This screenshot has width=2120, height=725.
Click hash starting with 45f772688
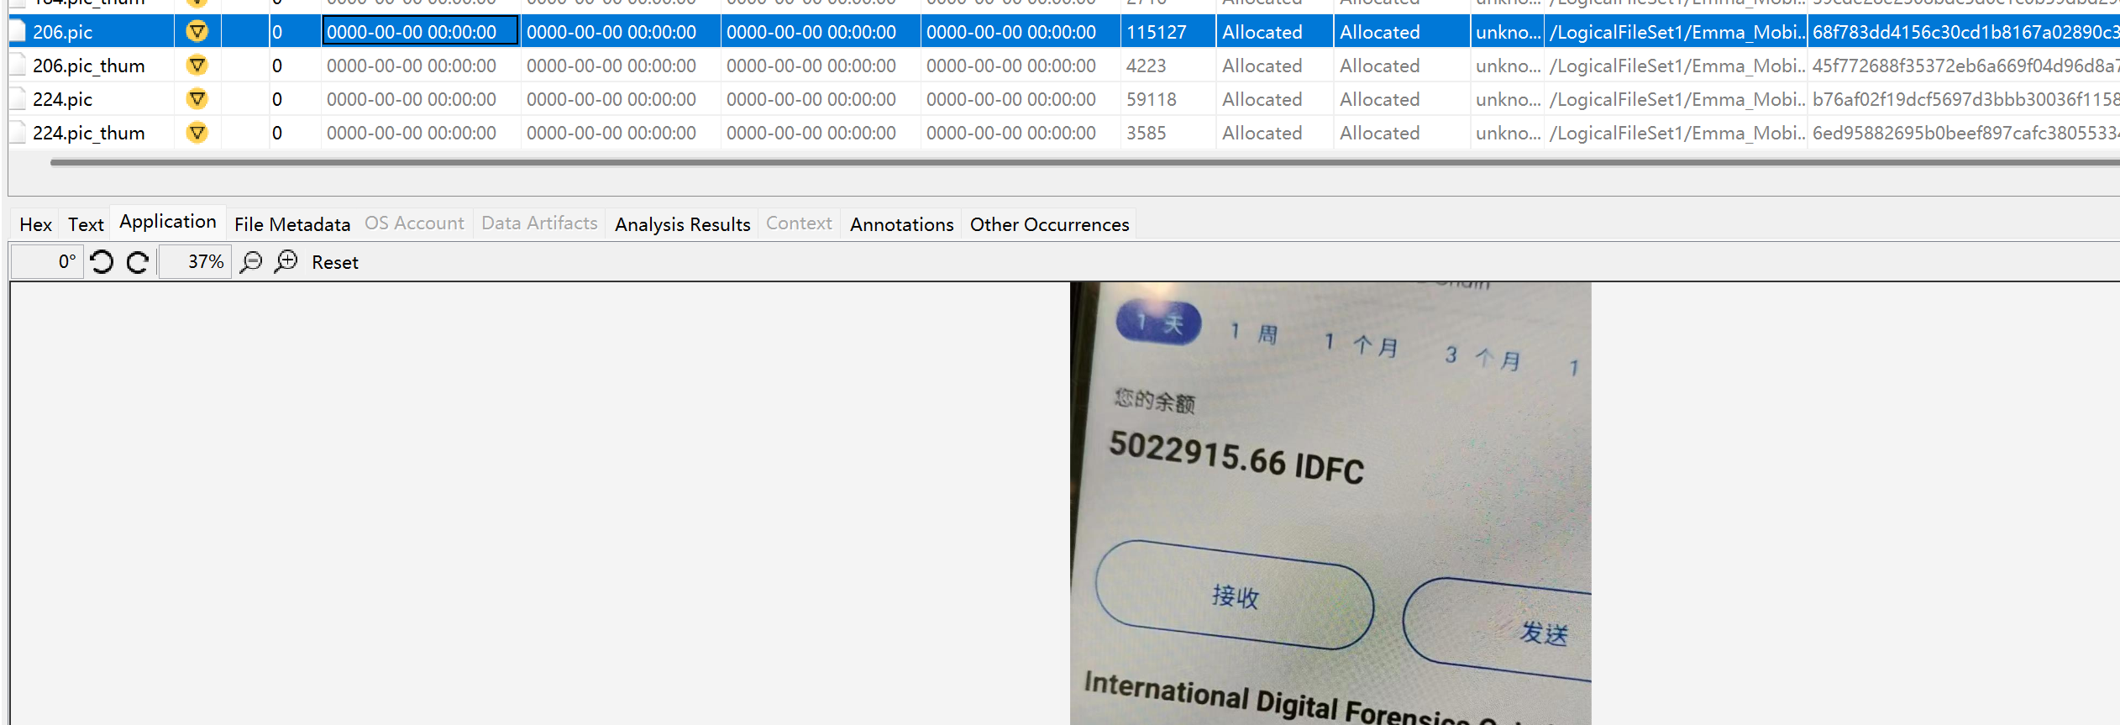click(1965, 66)
